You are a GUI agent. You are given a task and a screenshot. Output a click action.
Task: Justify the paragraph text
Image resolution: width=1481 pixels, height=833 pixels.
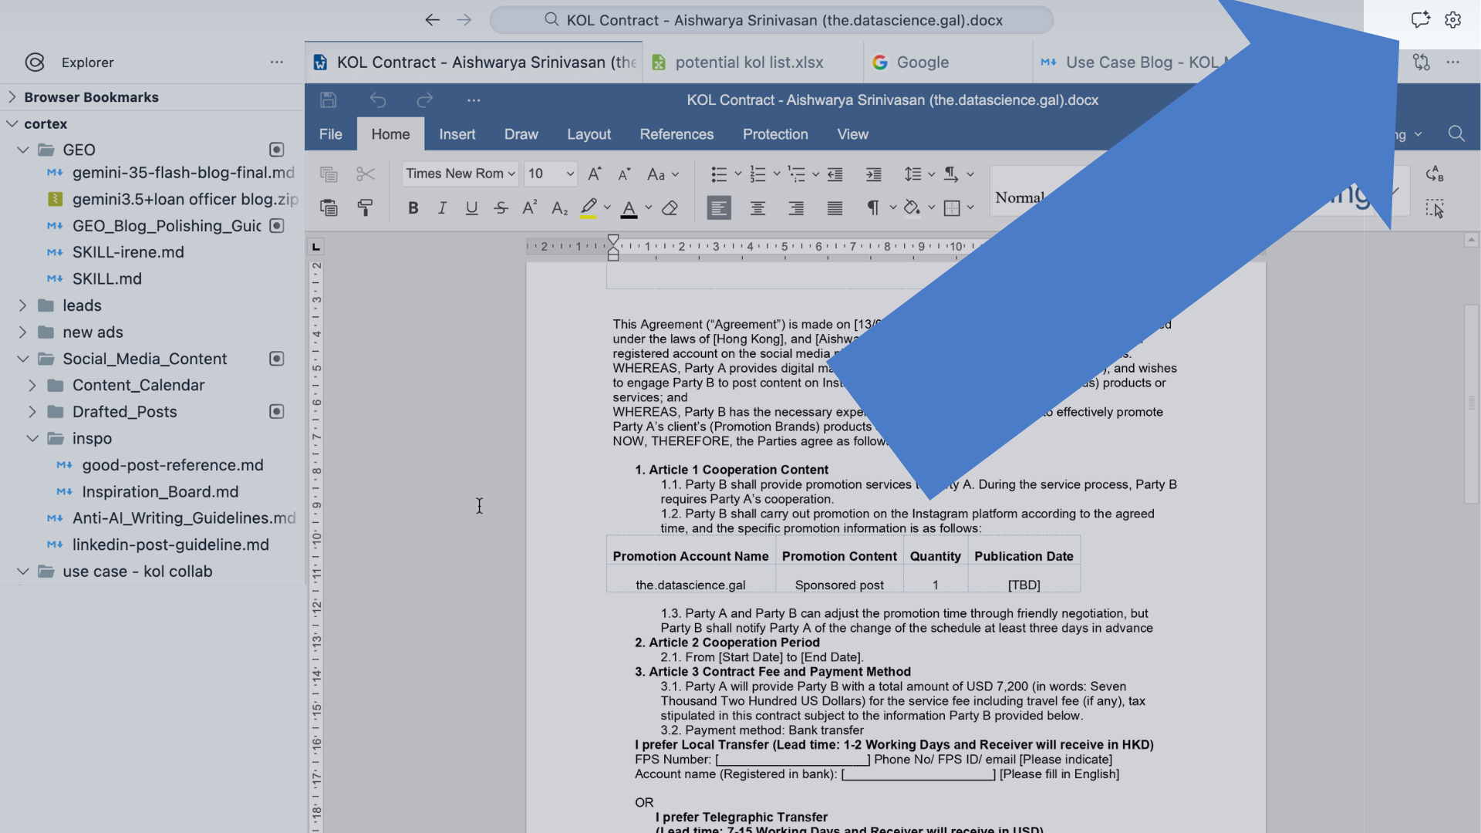(x=835, y=208)
